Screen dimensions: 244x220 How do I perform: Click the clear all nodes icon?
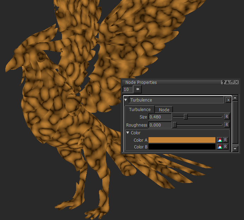coord(138,90)
